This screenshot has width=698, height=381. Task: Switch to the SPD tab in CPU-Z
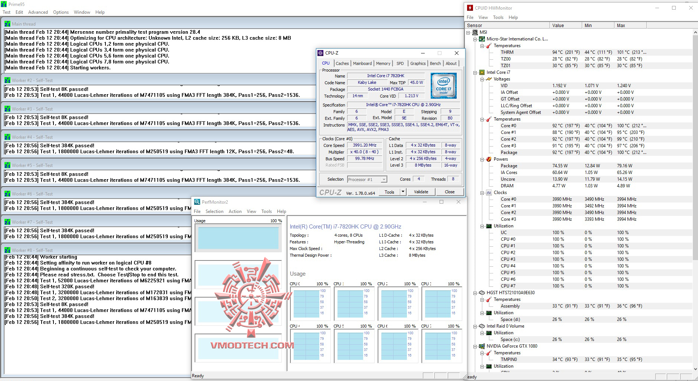[x=400, y=63]
